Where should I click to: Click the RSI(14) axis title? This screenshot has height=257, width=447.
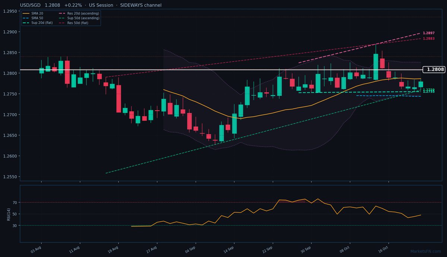[8, 214]
